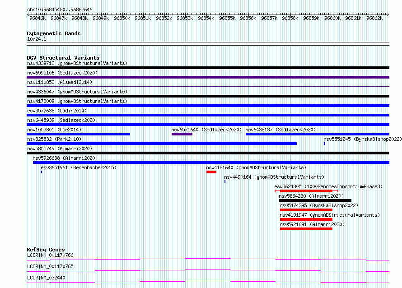The image size is (402, 288).
Task: Select the blue bar under esv3577638
Action: point(208,115)
